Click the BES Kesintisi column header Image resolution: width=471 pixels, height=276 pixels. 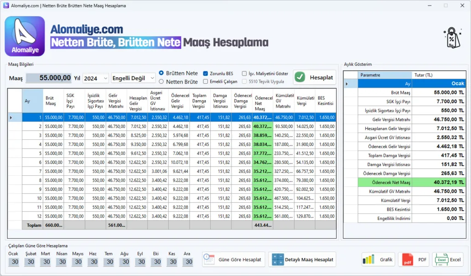[x=326, y=101]
